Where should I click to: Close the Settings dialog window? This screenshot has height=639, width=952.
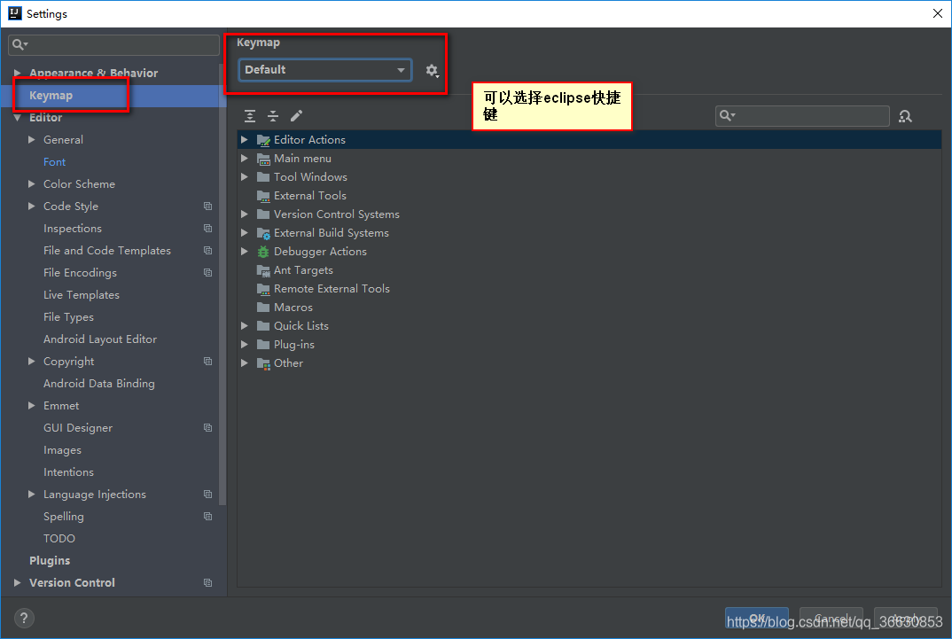tap(937, 13)
